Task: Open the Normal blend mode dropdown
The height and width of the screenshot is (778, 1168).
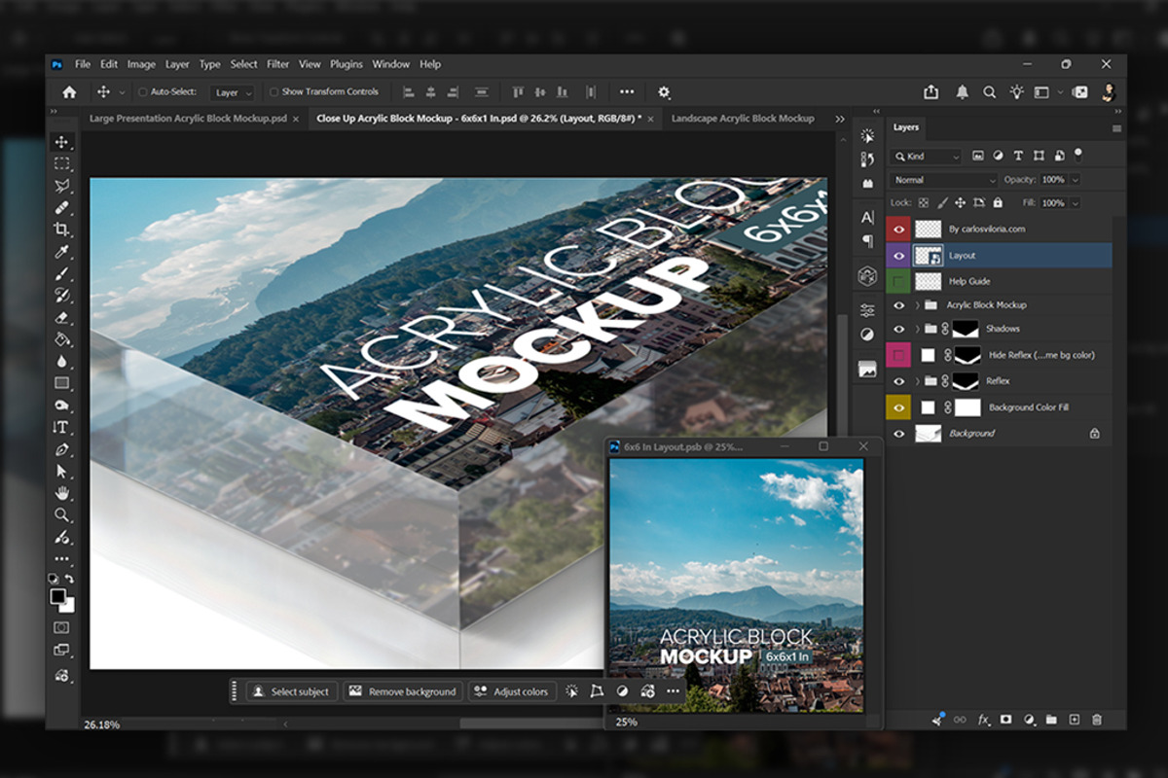Action: coord(944,180)
